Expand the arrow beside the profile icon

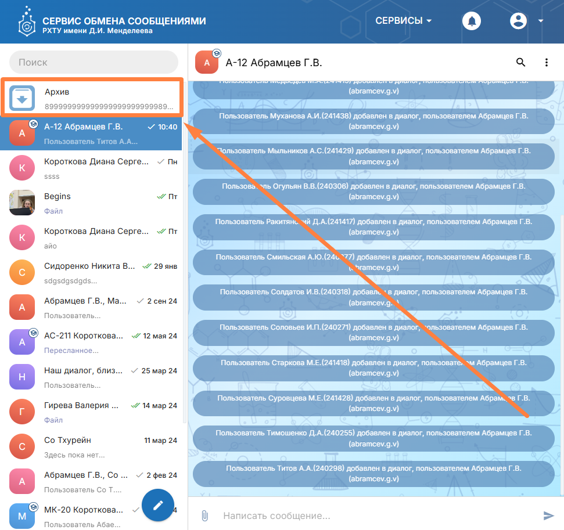pos(541,21)
